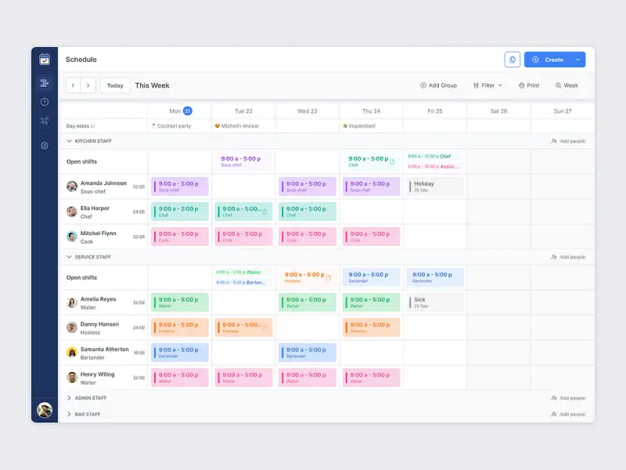Expand the Bar Staff group
The image size is (626, 470).
click(69, 414)
